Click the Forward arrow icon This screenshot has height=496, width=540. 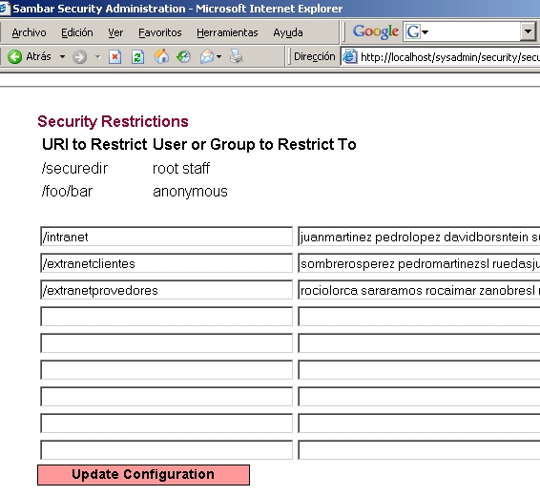tap(79, 57)
